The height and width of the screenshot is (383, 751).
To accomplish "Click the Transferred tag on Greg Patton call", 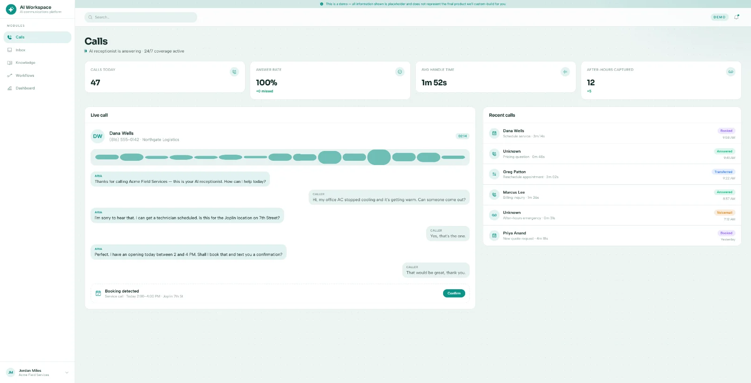I will pyautogui.click(x=723, y=172).
